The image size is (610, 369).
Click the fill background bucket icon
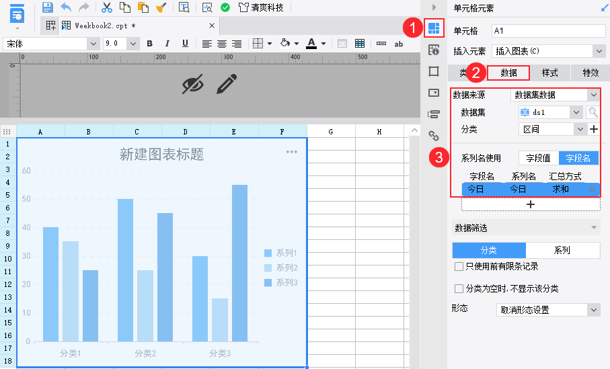pyautogui.click(x=285, y=43)
